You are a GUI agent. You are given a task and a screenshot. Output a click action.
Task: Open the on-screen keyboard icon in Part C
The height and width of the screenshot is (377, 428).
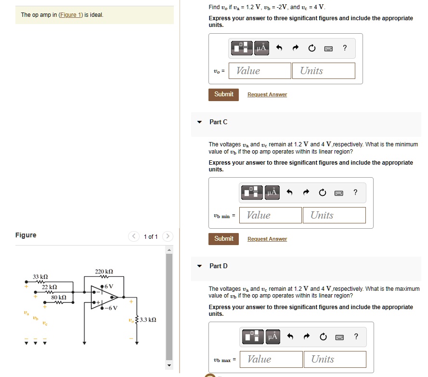[x=339, y=192]
